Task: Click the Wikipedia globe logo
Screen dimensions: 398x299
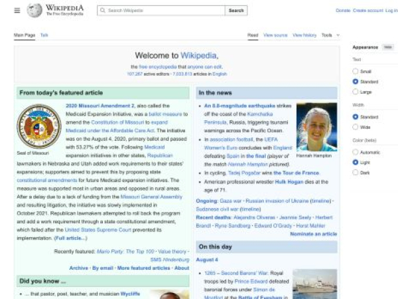Action: click(x=34, y=11)
